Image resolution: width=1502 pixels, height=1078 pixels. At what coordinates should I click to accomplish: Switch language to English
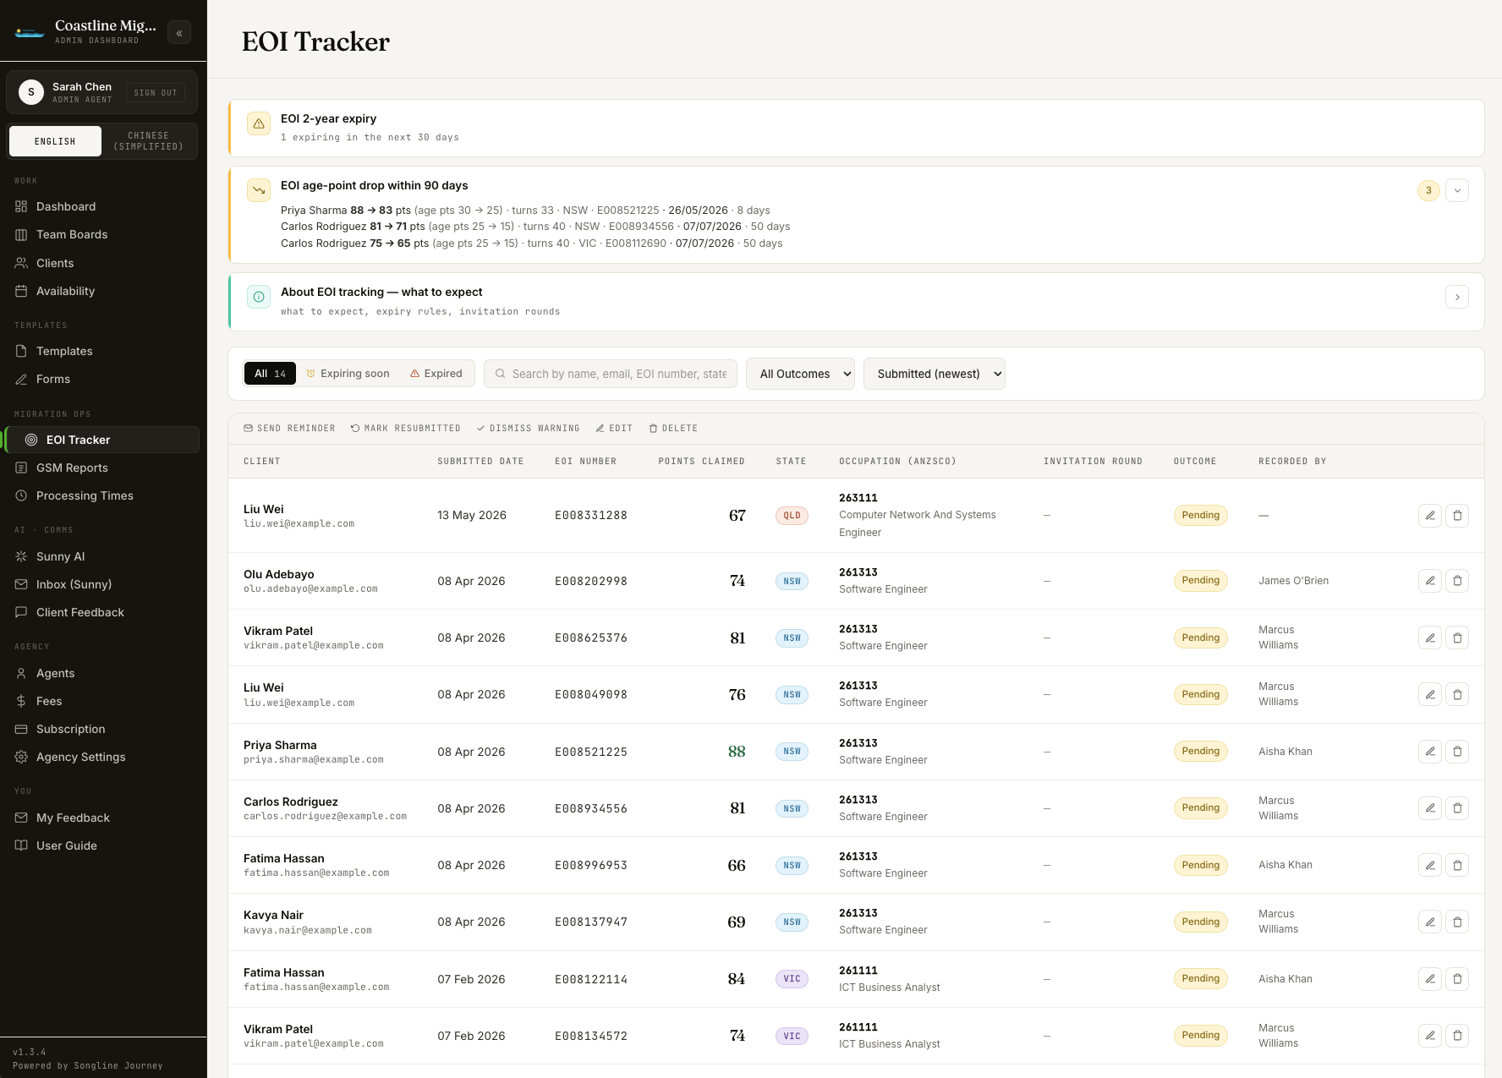coord(55,141)
